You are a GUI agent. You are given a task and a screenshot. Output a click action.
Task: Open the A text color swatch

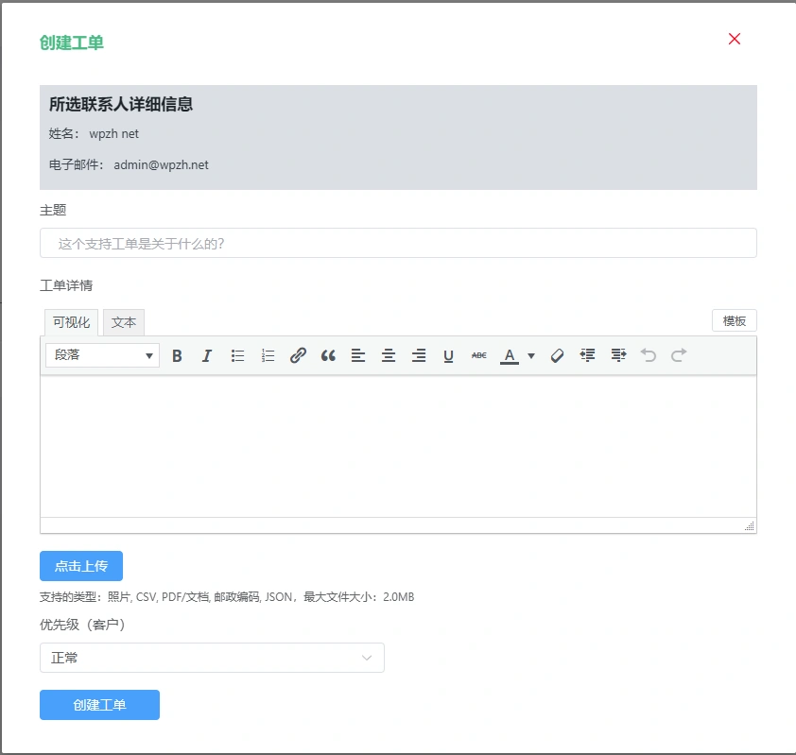[x=510, y=355]
